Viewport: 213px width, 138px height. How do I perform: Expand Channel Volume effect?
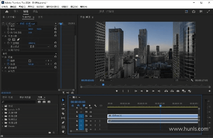(x=2, y=67)
